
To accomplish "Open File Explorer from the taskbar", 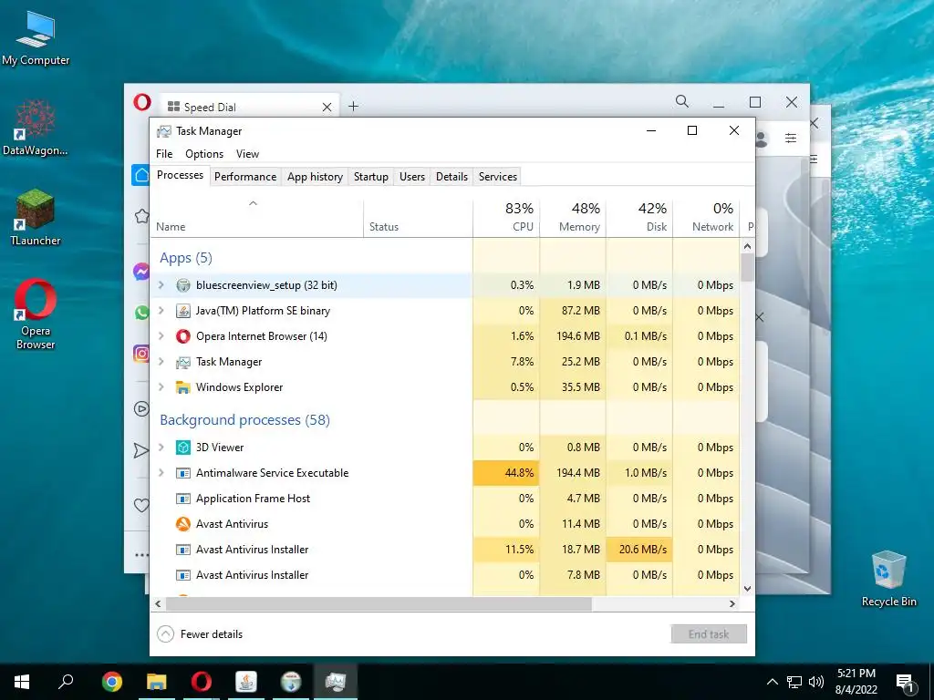I will [x=157, y=682].
